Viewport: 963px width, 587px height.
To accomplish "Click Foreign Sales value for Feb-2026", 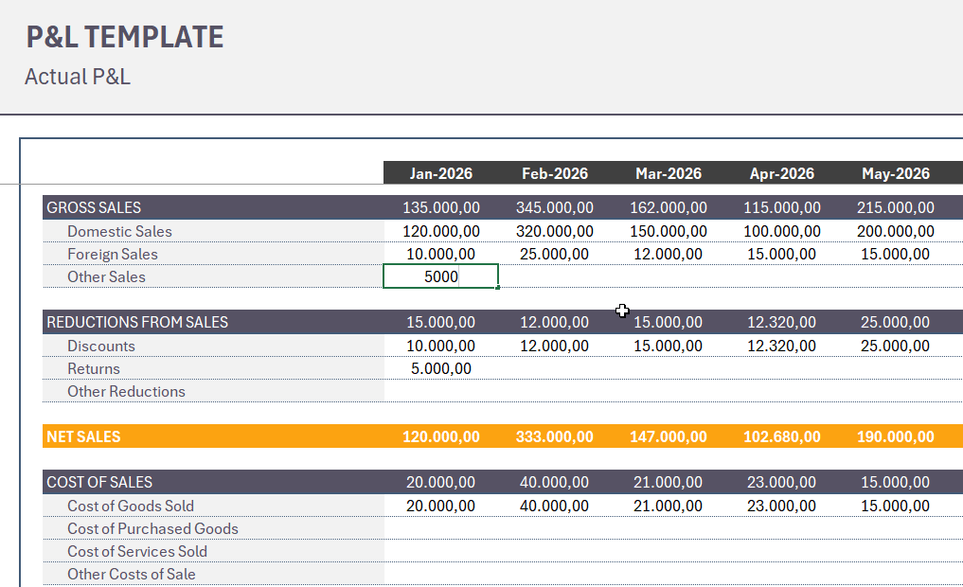I will tap(554, 254).
